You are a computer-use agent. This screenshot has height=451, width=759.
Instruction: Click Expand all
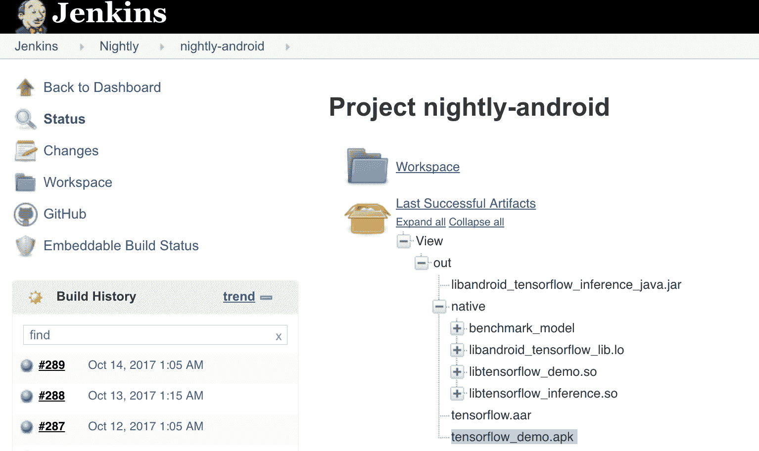coord(421,222)
